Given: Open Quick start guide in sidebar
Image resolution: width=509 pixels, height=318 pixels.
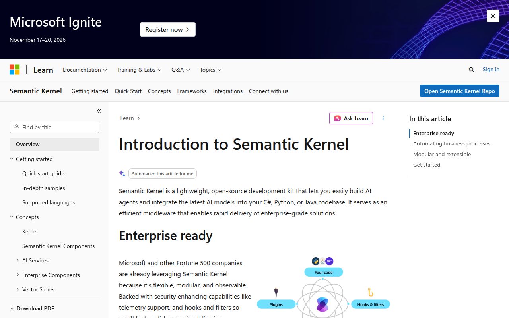Looking at the screenshot, I should coord(43,173).
